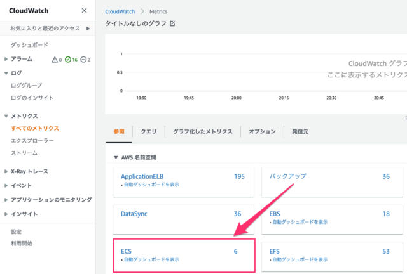This screenshot has height=274, width=407.
Task: Click the EBS metric count 18
Action: pos(386,214)
